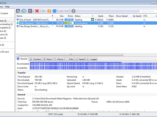Select the Downloading (1) sidebar category
Viewport: 157px width, 117px height.
(x=7, y=24)
